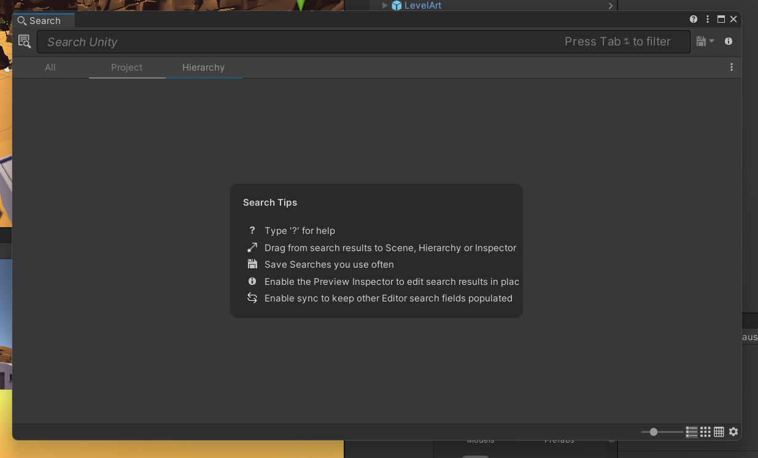Open the Search window kebab menu
The width and height of the screenshot is (758, 458).
(708, 20)
